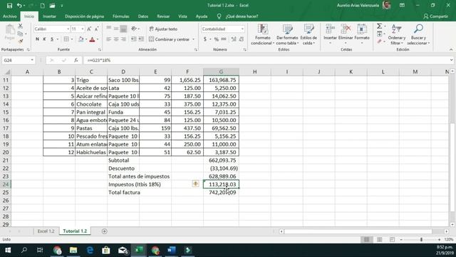The width and height of the screenshot is (456, 257).
Task: Open Estilos de celda
Action: pos(309,34)
